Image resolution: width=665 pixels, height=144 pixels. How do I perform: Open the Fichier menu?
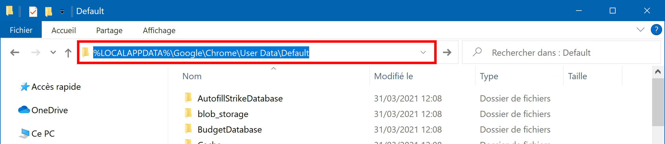coord(21,30)
